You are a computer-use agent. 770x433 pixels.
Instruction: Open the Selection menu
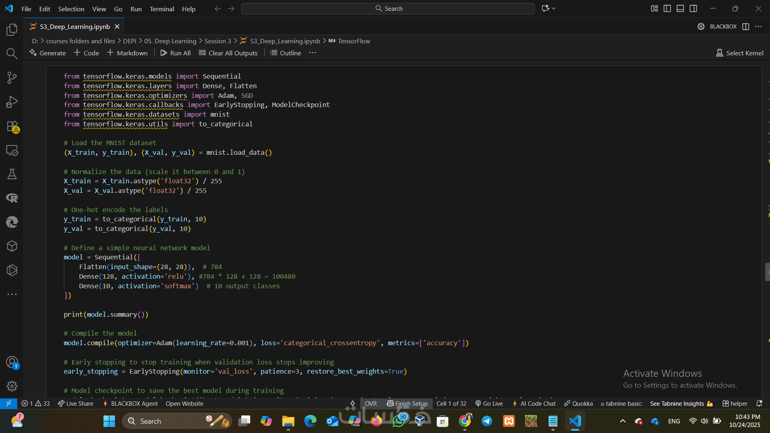point(71,9)
